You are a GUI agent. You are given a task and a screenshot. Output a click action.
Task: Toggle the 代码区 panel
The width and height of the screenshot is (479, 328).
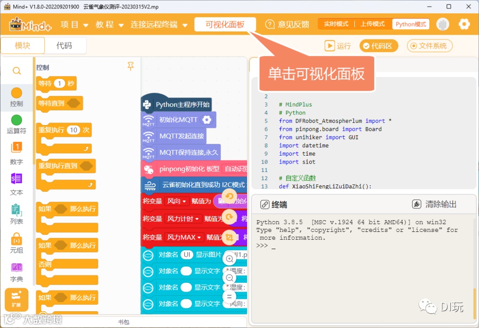click(x=378, y=46)
